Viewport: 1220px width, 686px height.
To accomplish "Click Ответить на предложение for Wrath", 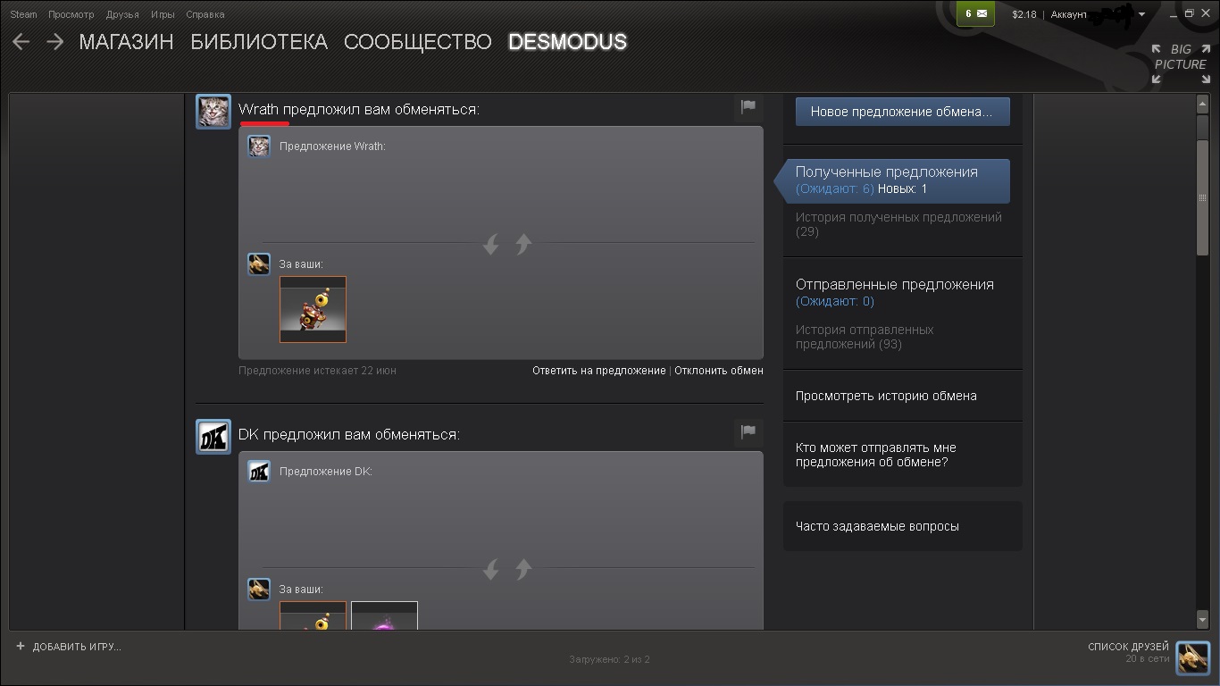I will (598, 370).
